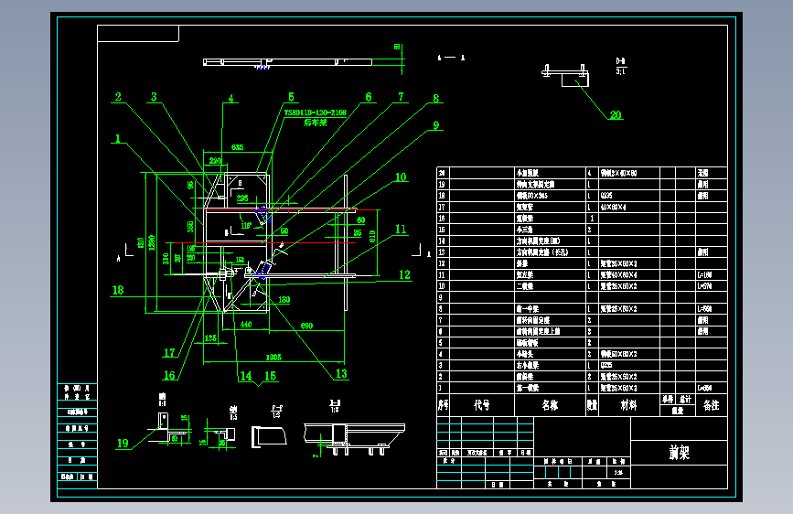Select green callout label 8

click(436, 99)
